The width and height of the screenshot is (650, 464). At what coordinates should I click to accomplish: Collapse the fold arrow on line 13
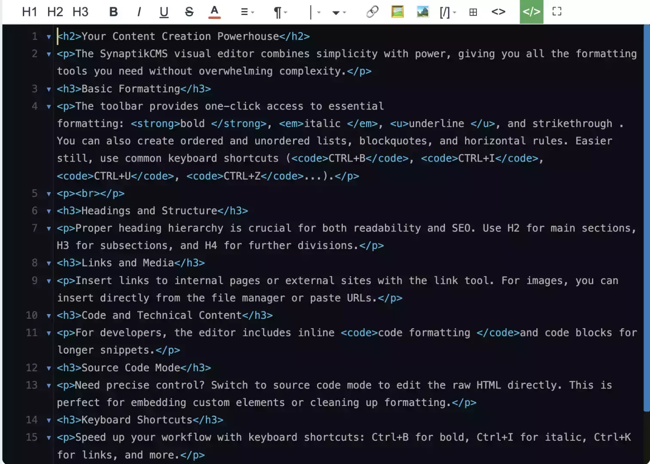tap(49, 385)
